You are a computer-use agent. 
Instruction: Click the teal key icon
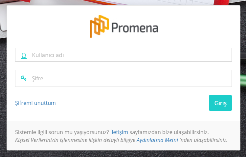(24, 78)
